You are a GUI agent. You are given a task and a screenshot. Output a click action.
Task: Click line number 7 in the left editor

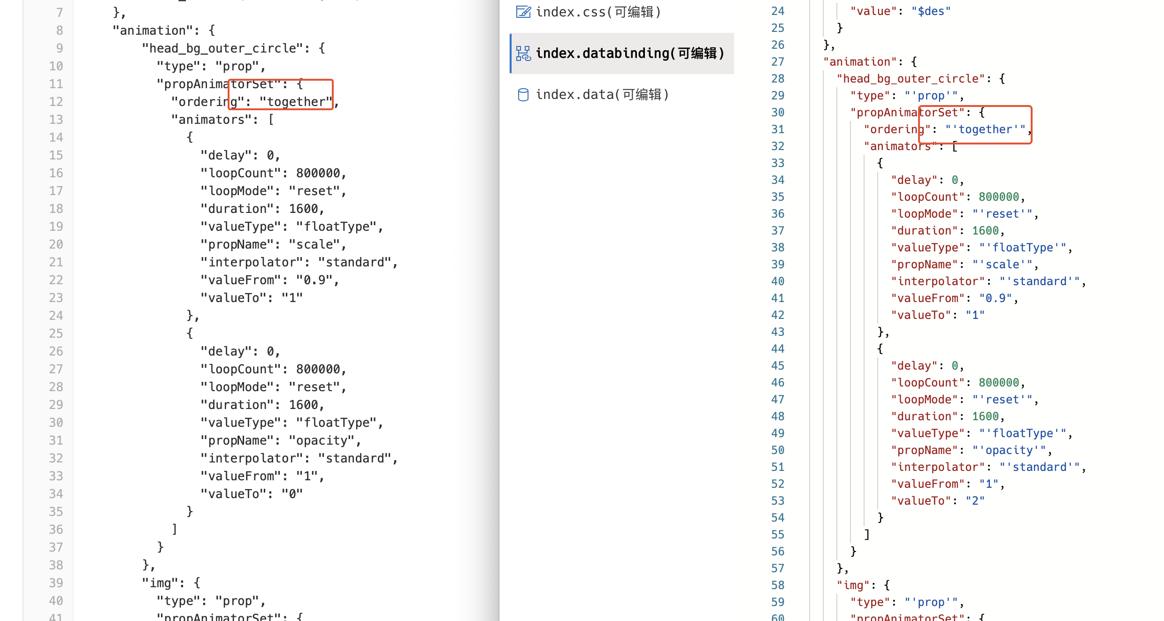(59, 13)
